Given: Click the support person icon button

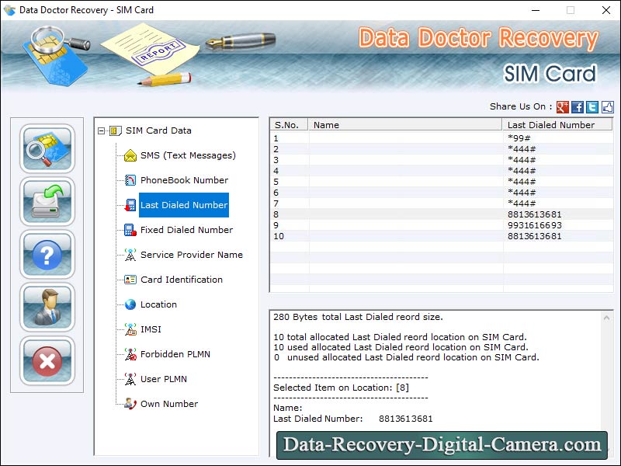Looking at the screenshot, I should point(47,308).
